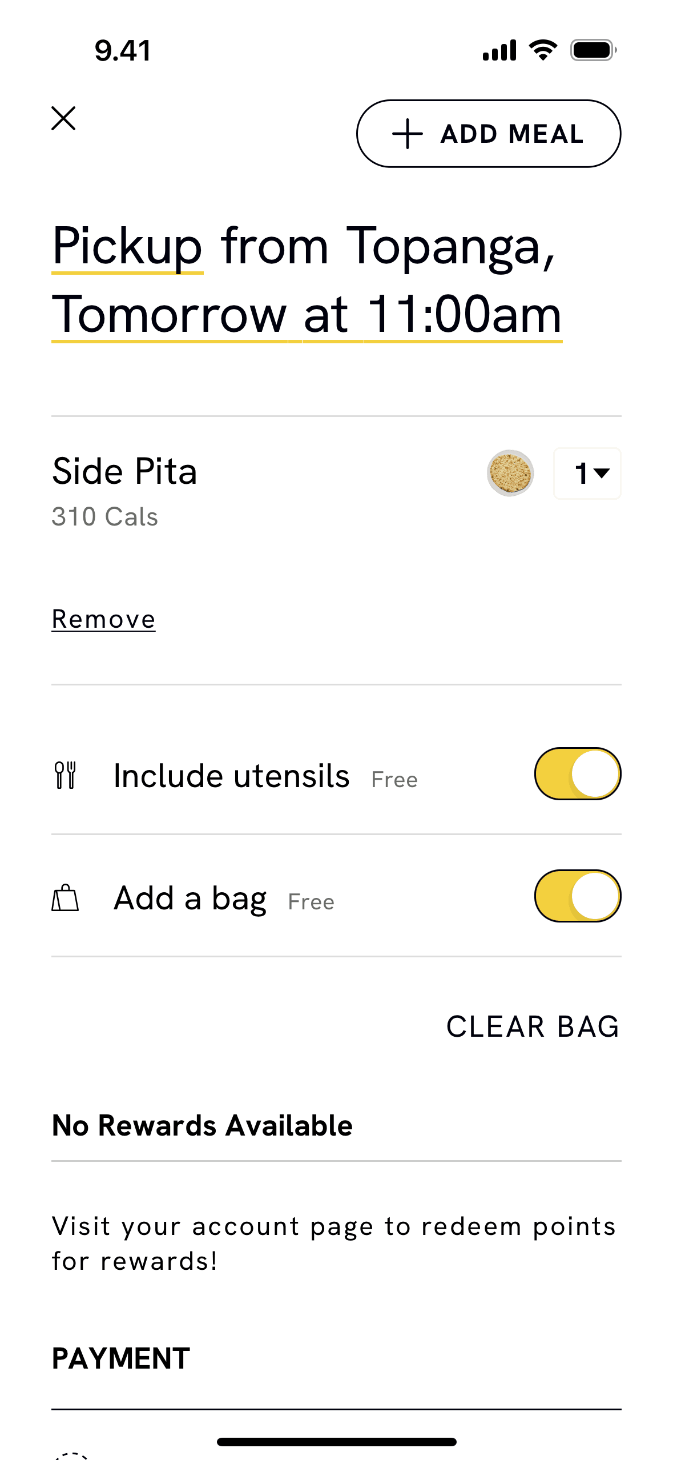Tap the Side Pita item name
Image resolution: width=673 pixels, height=1460 pixels.
[x=124, y=471]
